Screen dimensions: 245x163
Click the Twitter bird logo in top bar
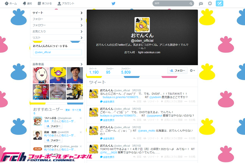click(114, 4)
